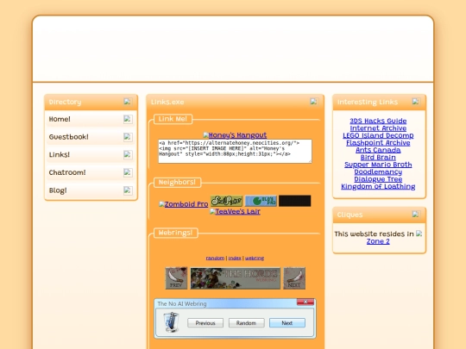Click the icon in Links.exe title bar
This screenshot has width=466, height=349.
tap(314, 102)
